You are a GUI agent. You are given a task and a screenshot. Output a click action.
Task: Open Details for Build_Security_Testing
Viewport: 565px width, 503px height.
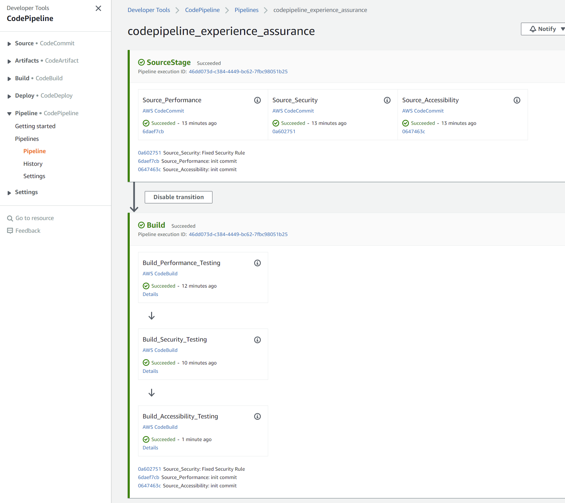coord(150,371)
